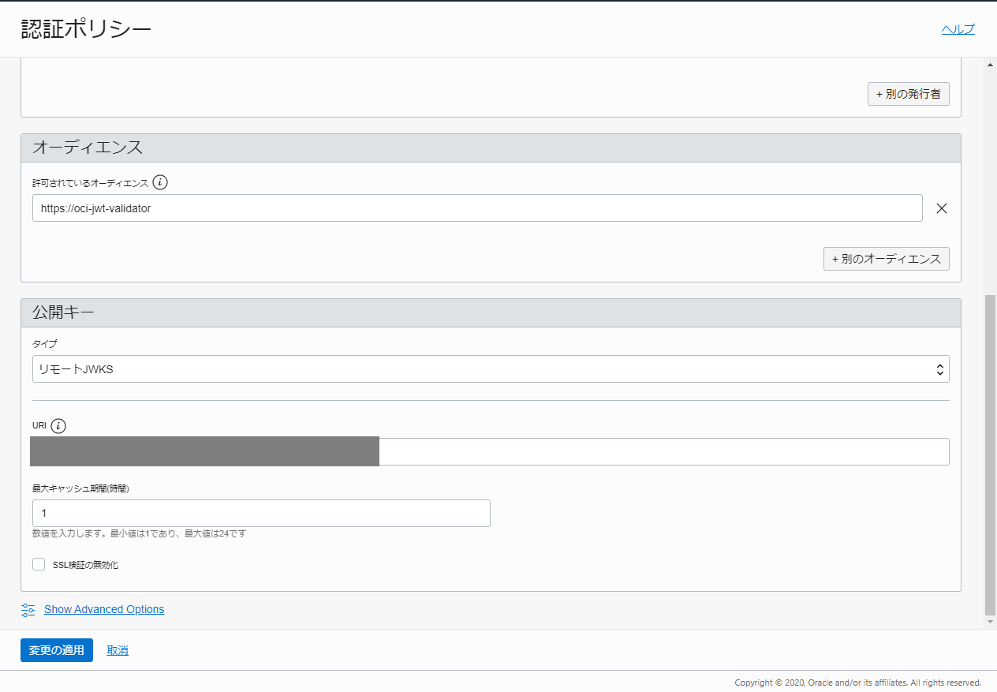The height and width of the screenshot is (692, 997).
Task: Expand Show Advanced Options link
Action: point(104,609)
